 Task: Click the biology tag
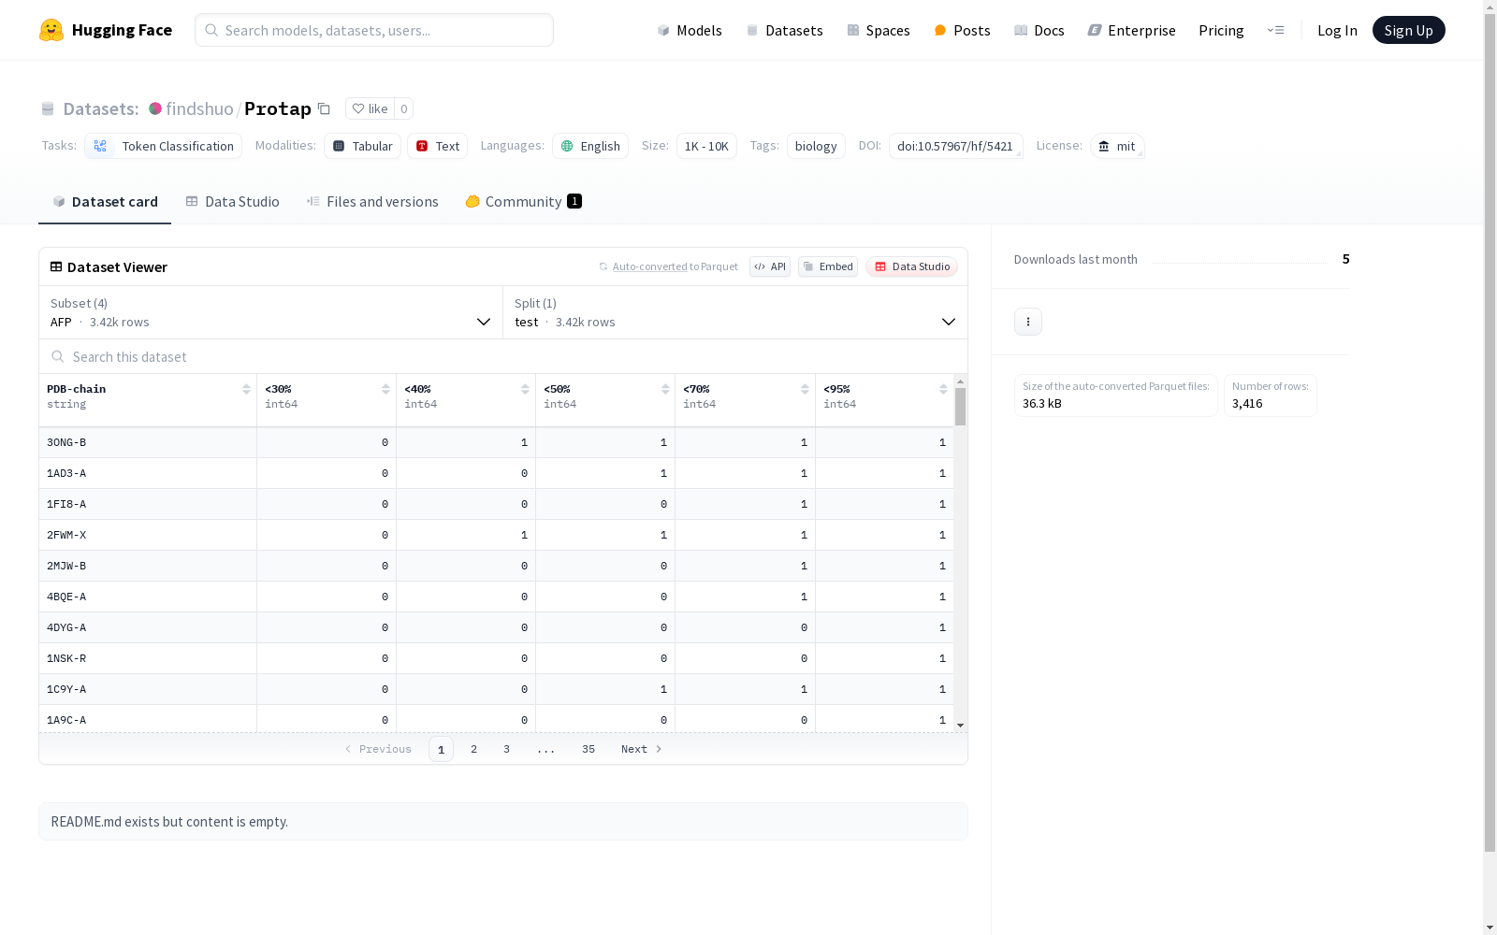(816, 146)
